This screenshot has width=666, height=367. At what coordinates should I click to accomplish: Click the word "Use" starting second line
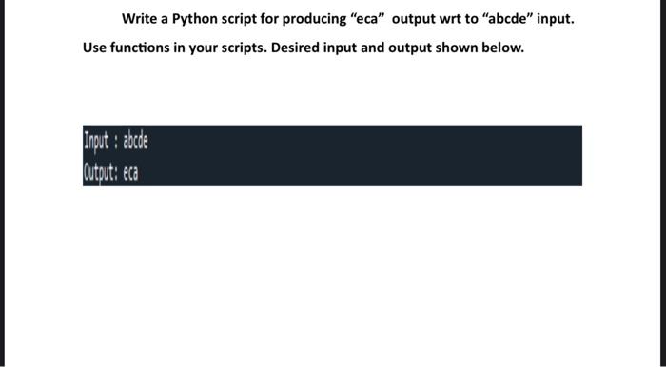(94, 48)
